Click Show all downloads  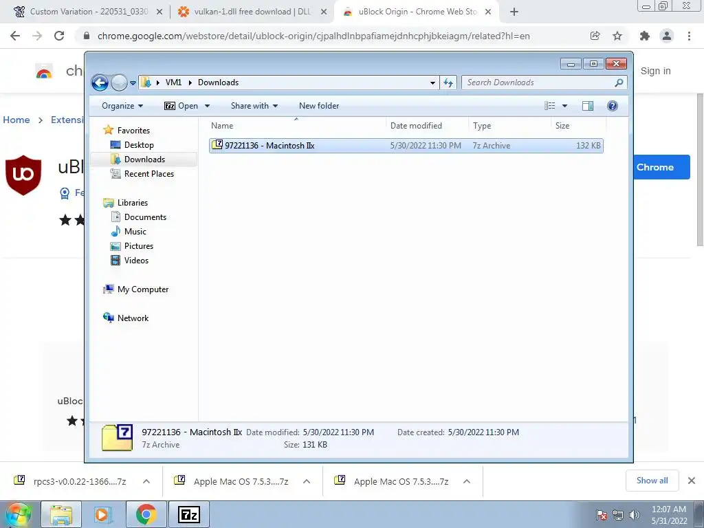(652, 481)
